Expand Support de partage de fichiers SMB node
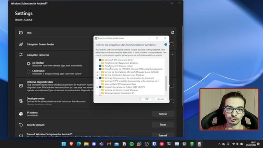Viewport: 263px width, 148px height. [x=97, y=87]
